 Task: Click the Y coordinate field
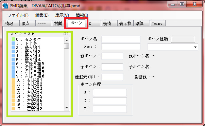pos(110,101)
